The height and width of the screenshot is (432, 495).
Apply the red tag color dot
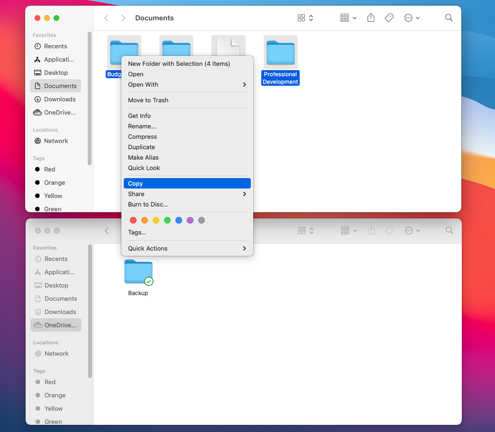pos(133,220)
